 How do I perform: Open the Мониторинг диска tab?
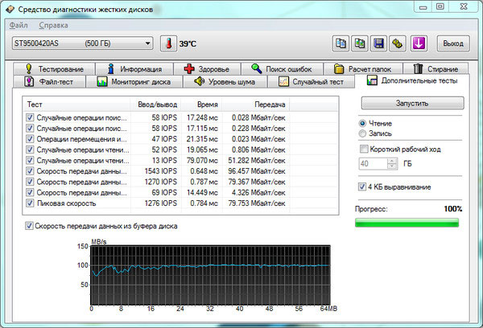(x=134, y=81)
